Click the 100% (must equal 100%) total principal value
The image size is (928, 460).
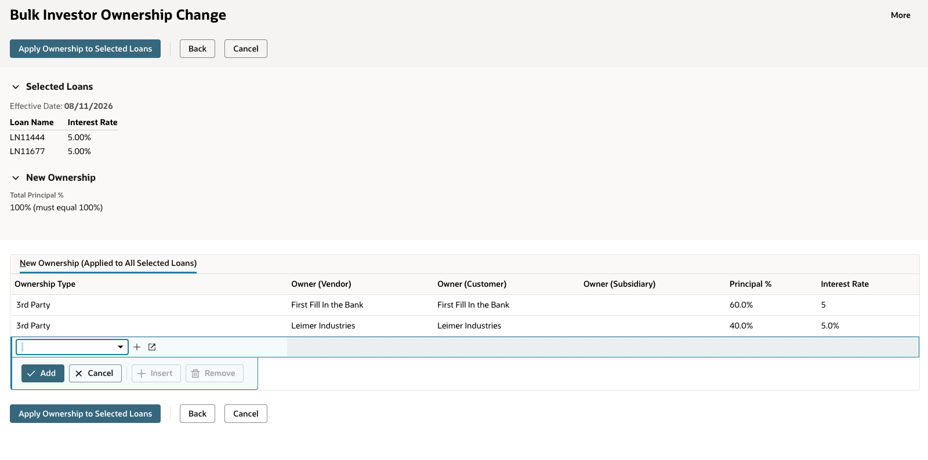[56, 207]
